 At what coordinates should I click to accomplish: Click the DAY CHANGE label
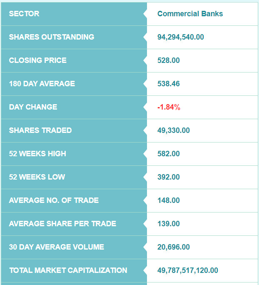pos(33,107)
